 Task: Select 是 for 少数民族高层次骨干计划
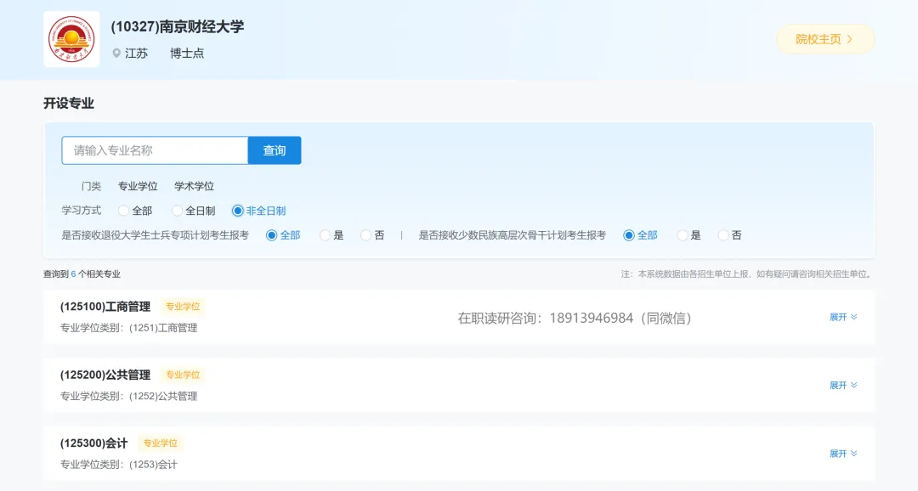click(682, 235)
